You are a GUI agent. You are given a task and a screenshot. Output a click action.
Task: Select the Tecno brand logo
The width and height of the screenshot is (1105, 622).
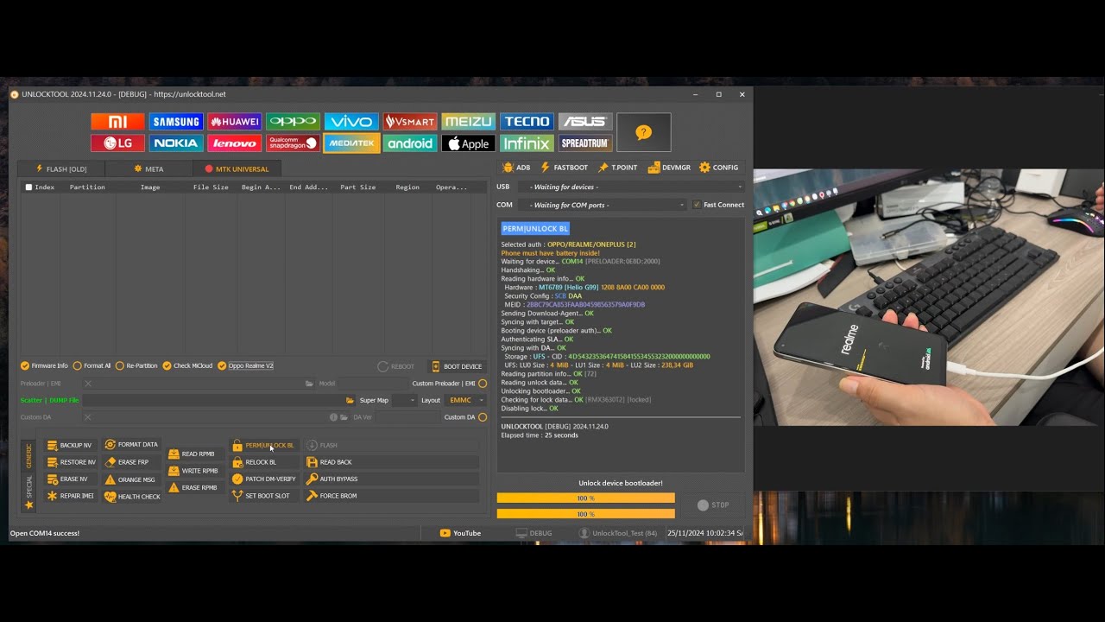coord(527,122)
